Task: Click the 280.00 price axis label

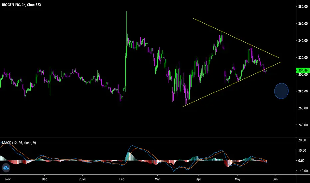Action: [303, 91]
